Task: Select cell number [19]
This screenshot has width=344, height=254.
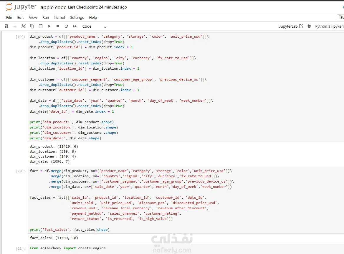Action: click(x=20, y=36)
